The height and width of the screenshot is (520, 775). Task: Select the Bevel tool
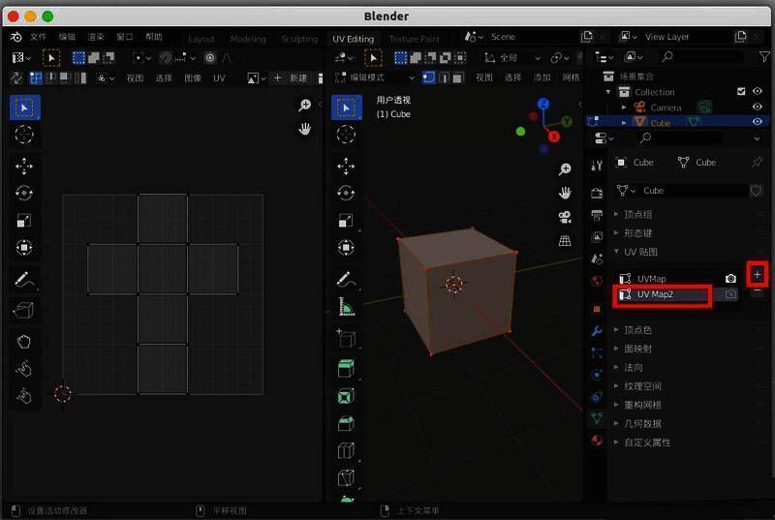346,423
